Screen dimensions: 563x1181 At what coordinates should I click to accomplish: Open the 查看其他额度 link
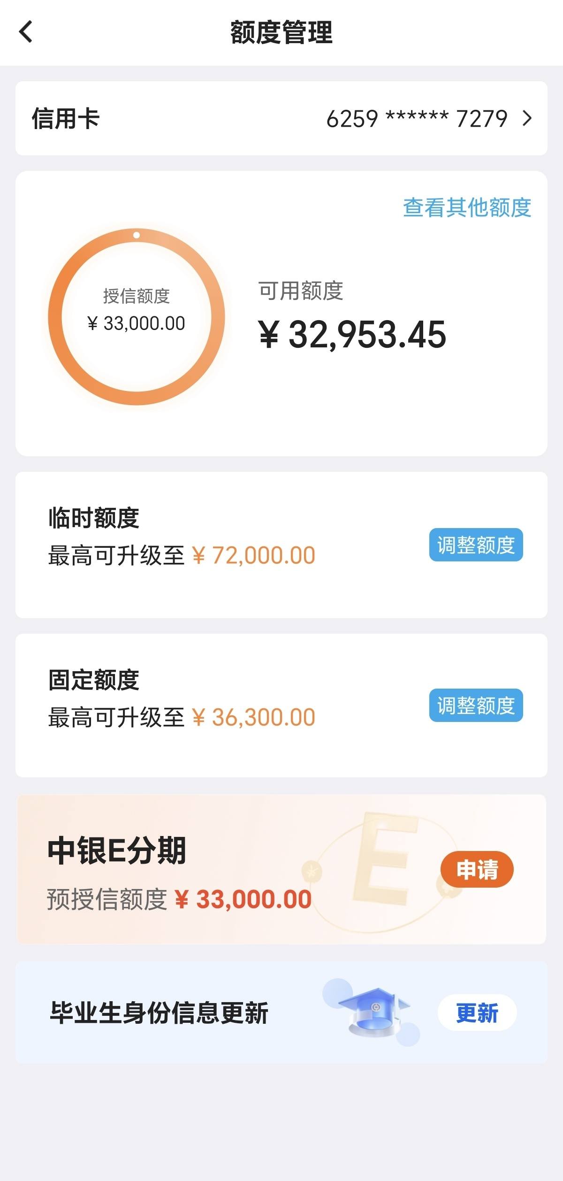pos(467,207)
